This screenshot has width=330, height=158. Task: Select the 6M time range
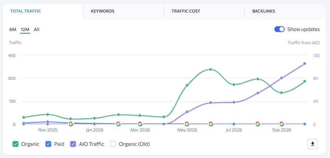tap(13, 29)
